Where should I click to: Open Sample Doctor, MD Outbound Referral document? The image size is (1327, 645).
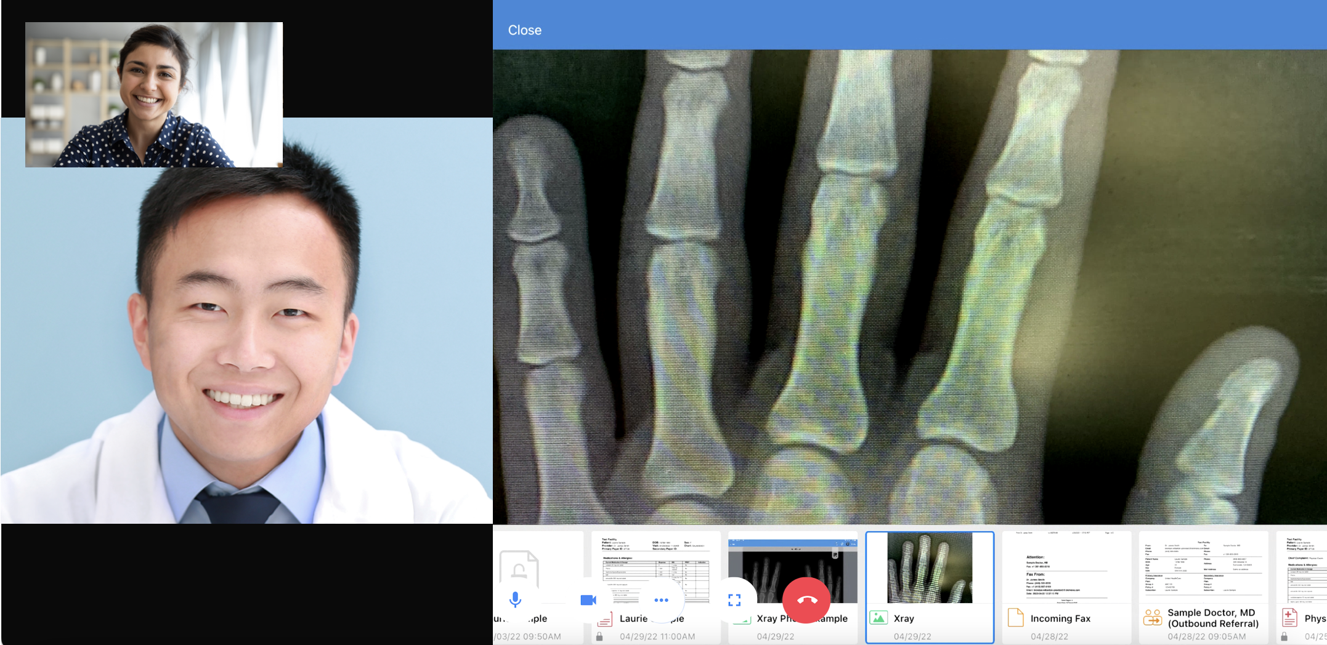pyautogui.click(x=1203, y=587)
